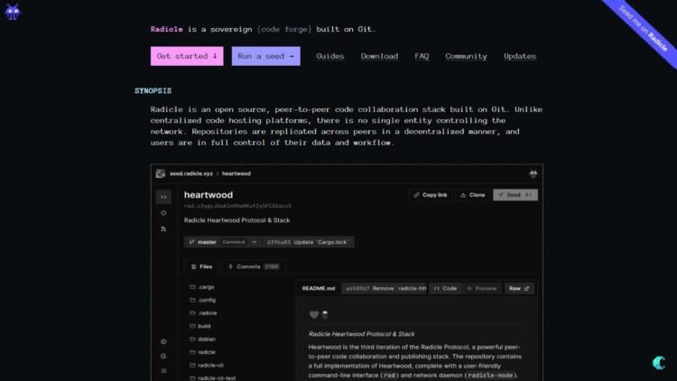Screen dimensions: 677x381
Task: Expand the debian folder
Action: pos(202,339)
